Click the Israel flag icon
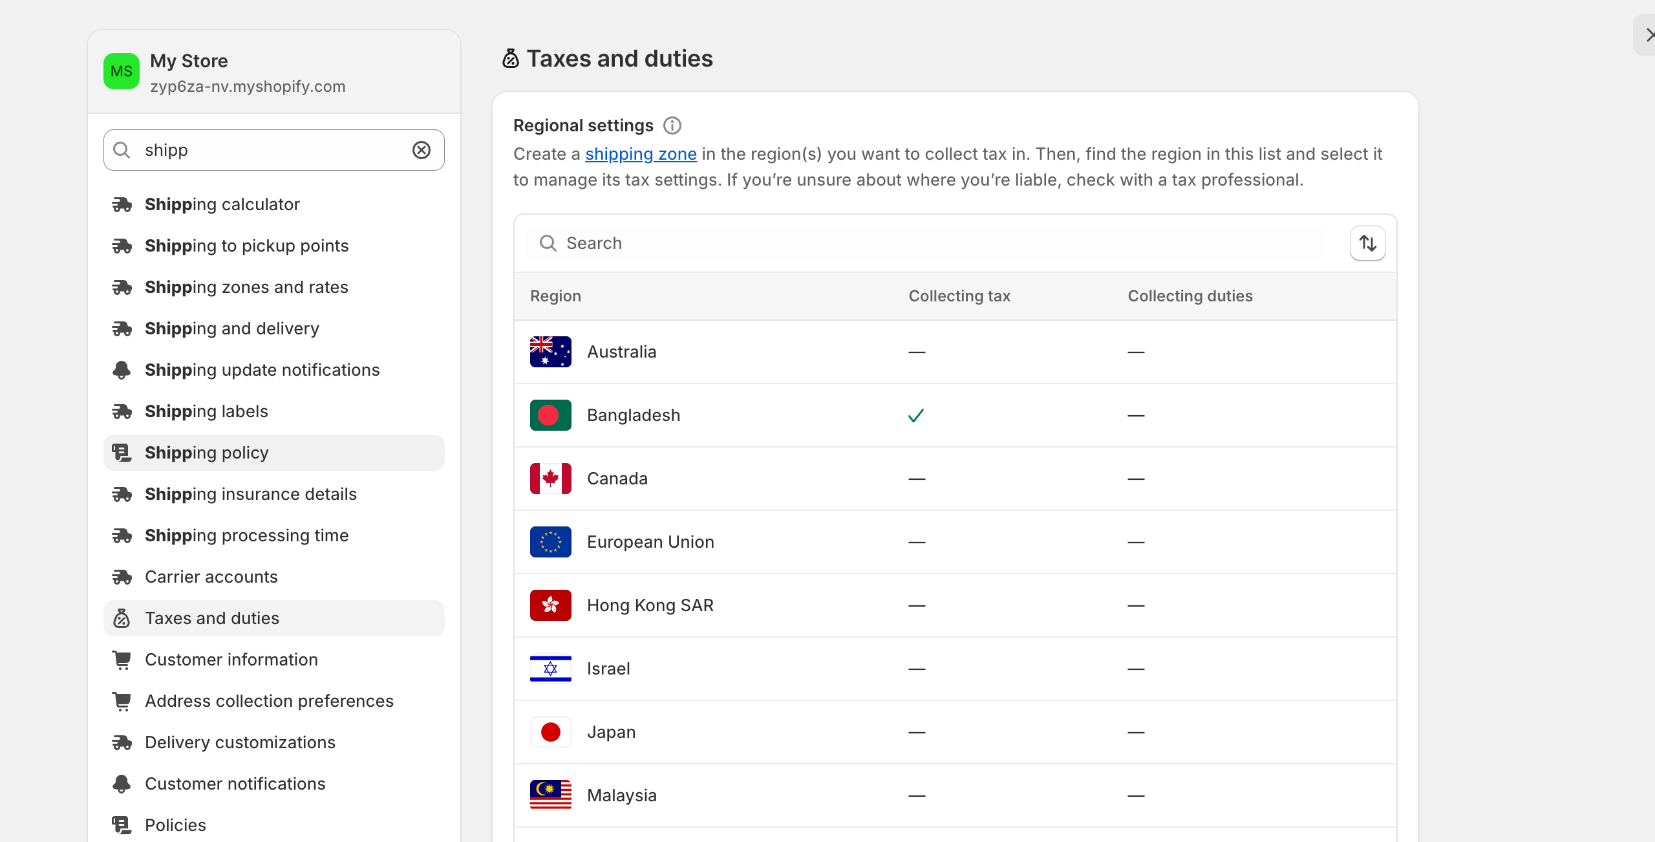 (x=551, y=669)
